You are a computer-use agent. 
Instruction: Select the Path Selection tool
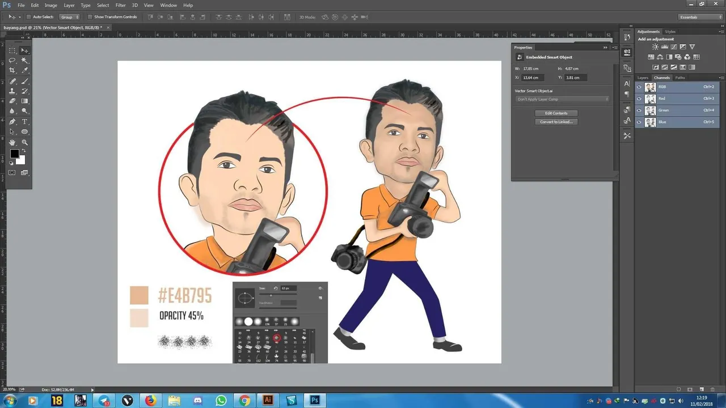pos(12,132)
